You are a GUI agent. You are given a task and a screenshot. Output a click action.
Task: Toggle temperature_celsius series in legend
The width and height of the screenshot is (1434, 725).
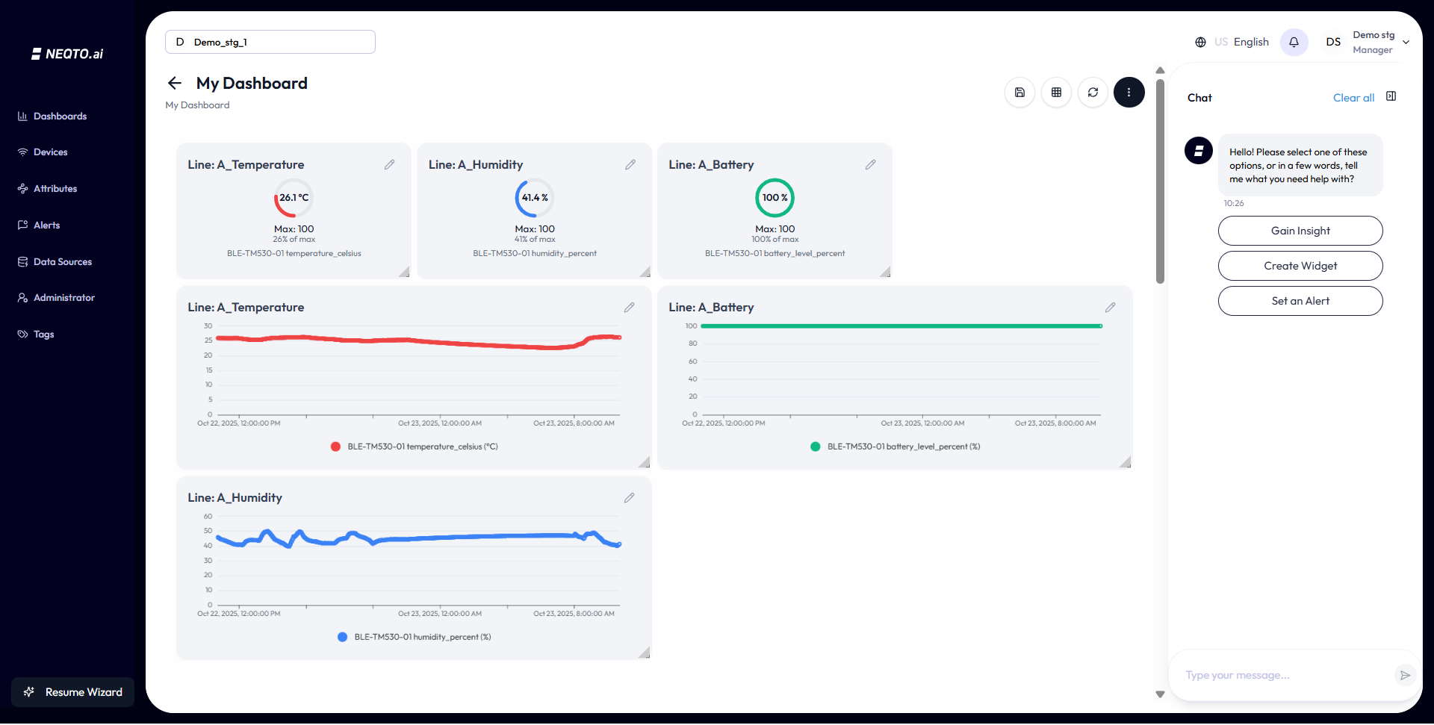pos(422,446)
